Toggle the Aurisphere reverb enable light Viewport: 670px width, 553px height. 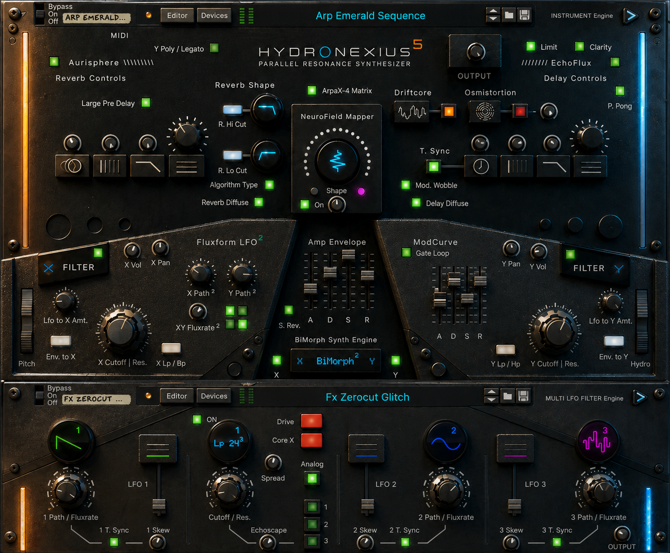click(54, 62)
